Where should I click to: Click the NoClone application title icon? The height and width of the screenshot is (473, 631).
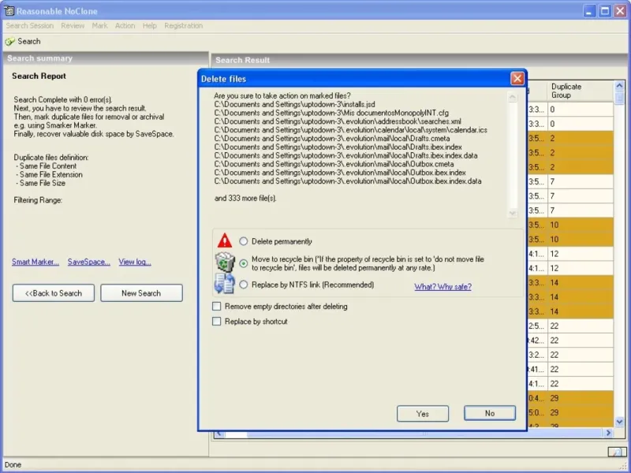pos(9,10)
